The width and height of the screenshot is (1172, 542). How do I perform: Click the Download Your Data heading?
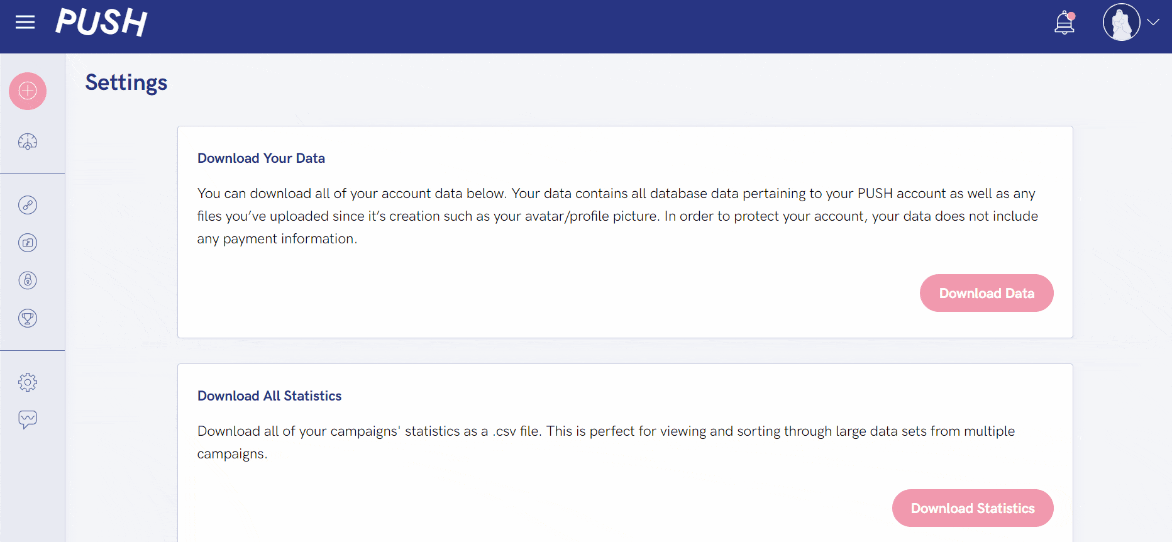pos(261,158)
